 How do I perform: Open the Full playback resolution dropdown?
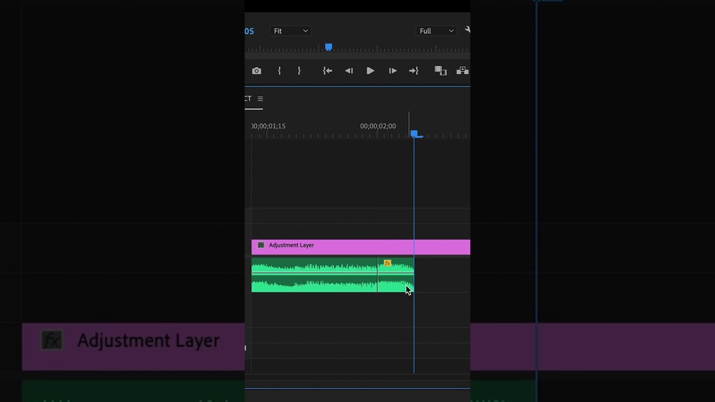pyautogui.click(x=436, y=31)
